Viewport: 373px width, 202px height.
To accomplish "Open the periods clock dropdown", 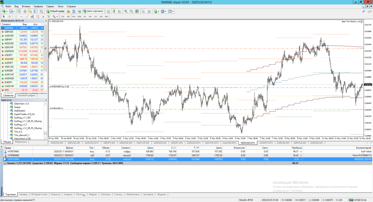I will click(x=166, y=11).
